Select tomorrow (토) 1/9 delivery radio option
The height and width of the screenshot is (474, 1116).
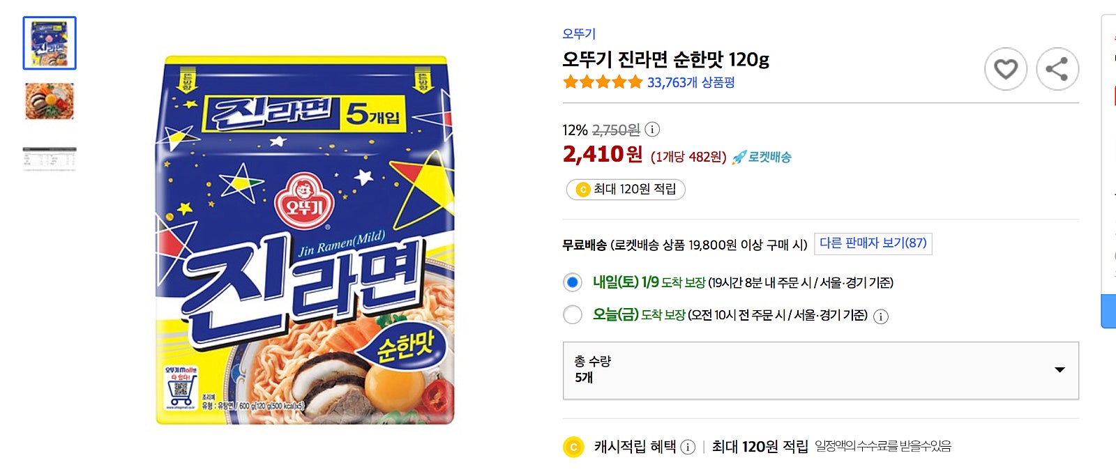coord(573,282)
